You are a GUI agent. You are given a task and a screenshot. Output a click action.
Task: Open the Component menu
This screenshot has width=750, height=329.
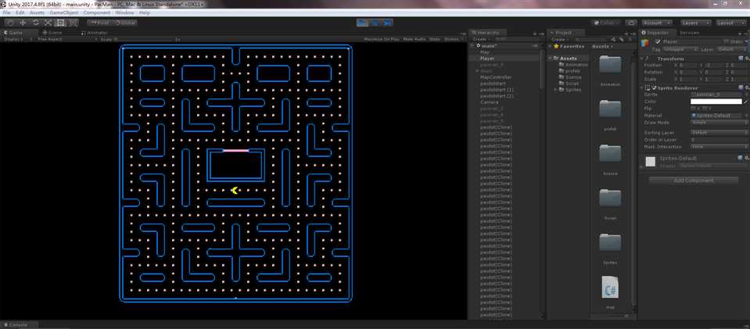[x=97, y=13]
